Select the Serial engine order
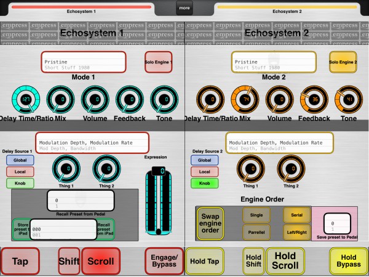369x277 pixels. tap(297, 215)
